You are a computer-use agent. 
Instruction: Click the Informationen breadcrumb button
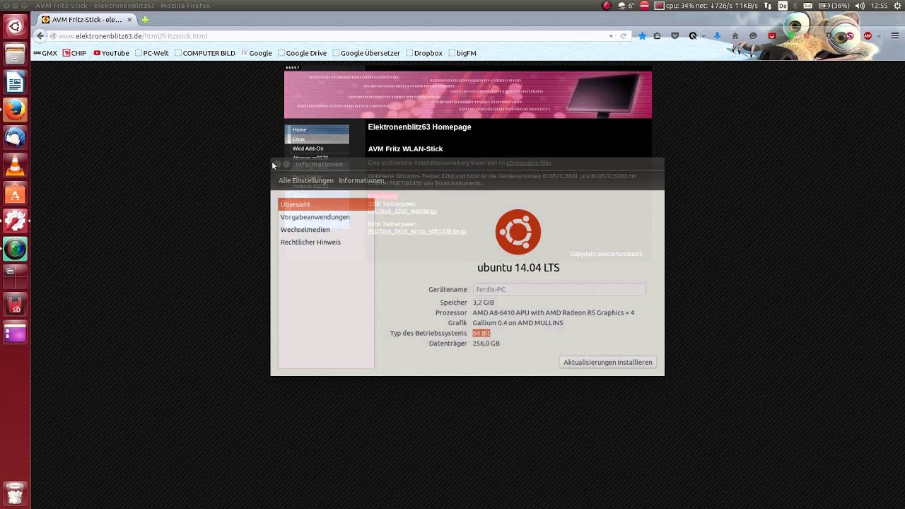[361, 180]
